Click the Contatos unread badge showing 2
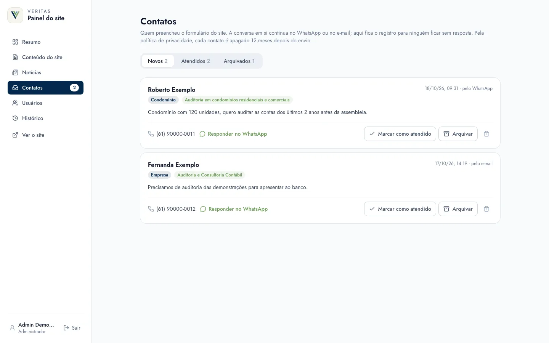Viewport: 549px width, 343px height. (74, 88)
